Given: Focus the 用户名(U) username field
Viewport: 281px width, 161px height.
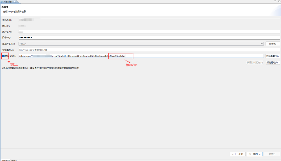Looking at the screenshot, I should 149,32.
